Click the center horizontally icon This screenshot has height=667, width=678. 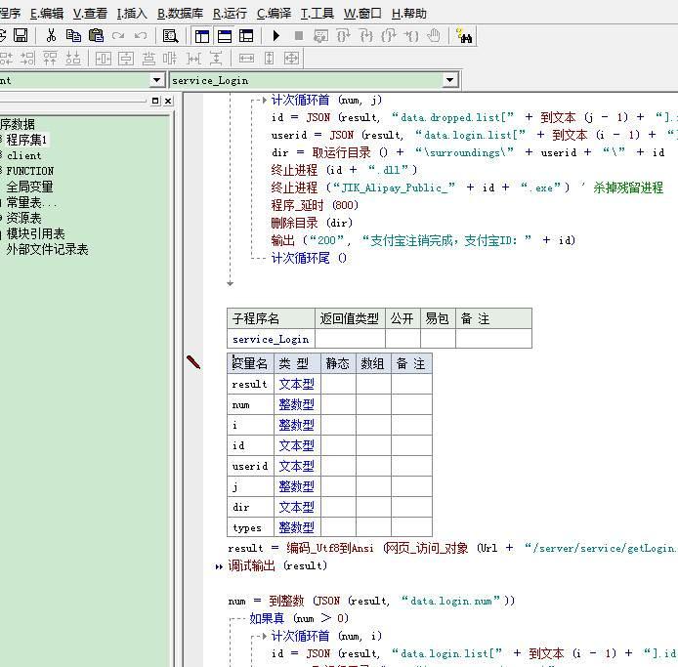pos(104,58)
